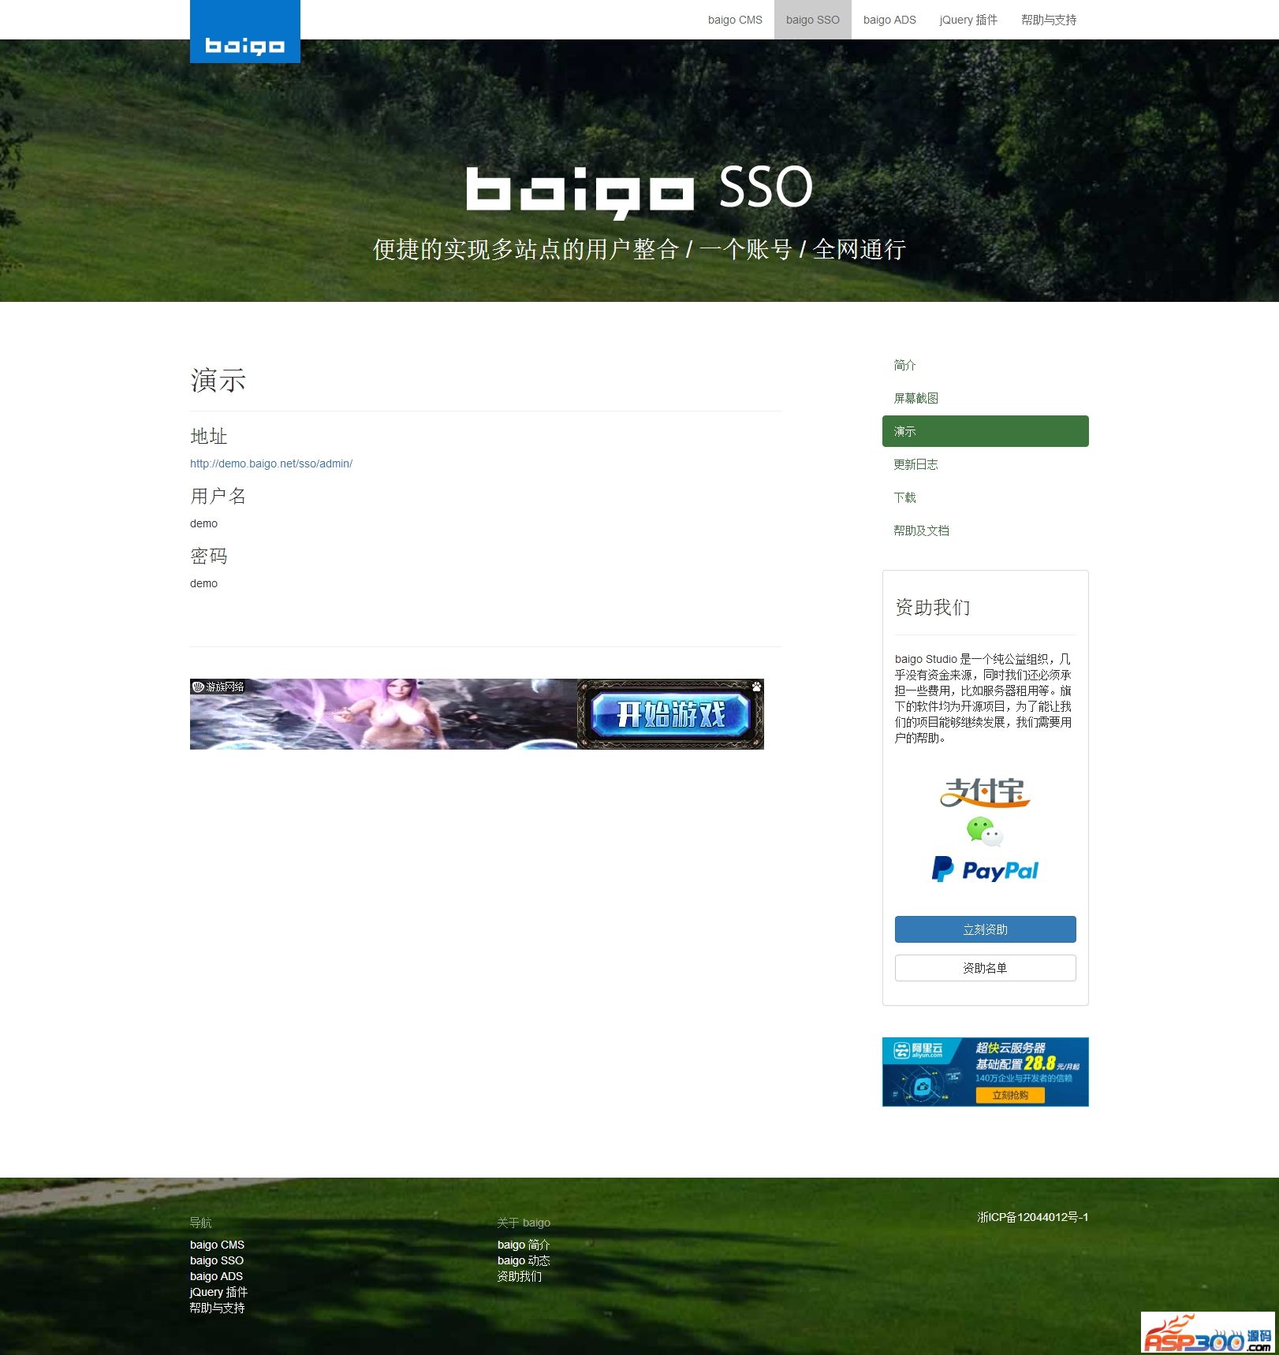Open jQuery 插件 in top navigation
Image resolution: width=1279 pixels, height=1355 pixels.
pos(968,20)
